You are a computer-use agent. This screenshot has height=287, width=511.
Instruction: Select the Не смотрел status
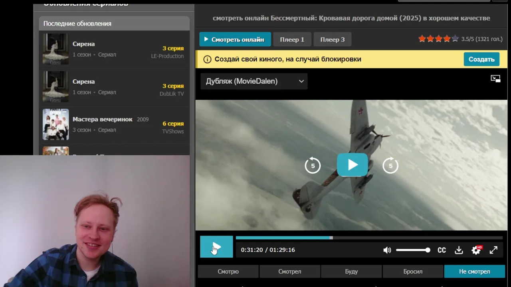pos(474,271)
